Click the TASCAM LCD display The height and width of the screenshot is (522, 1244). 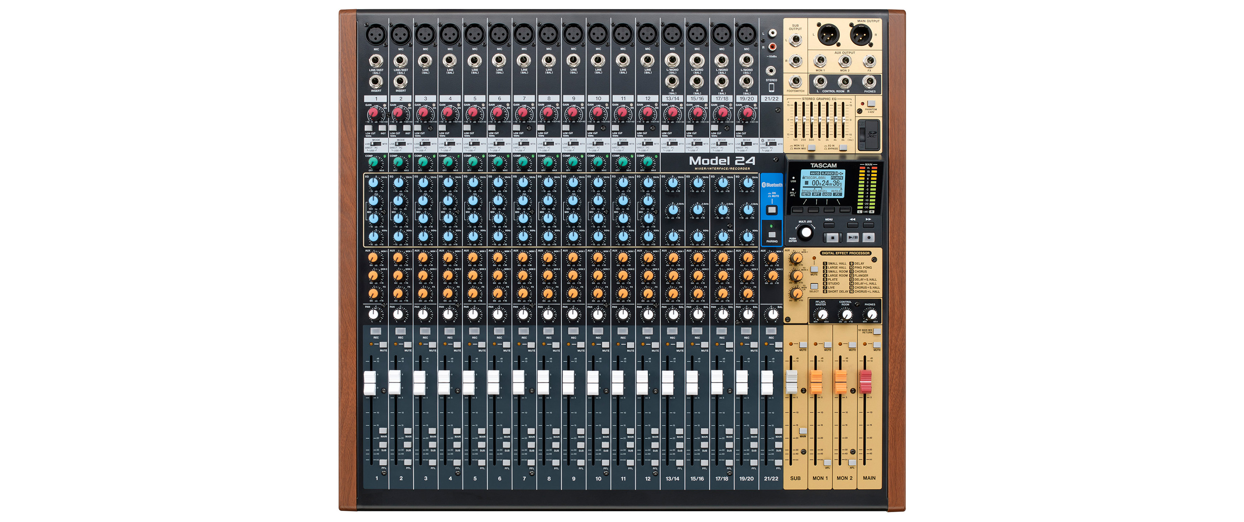pyautogui.click(x=822, y=183)
